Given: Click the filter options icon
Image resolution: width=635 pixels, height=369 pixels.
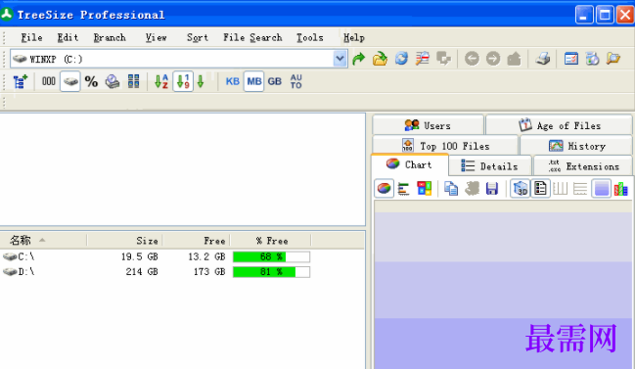Looking at the screenshot, I should (x=422, y=59).
